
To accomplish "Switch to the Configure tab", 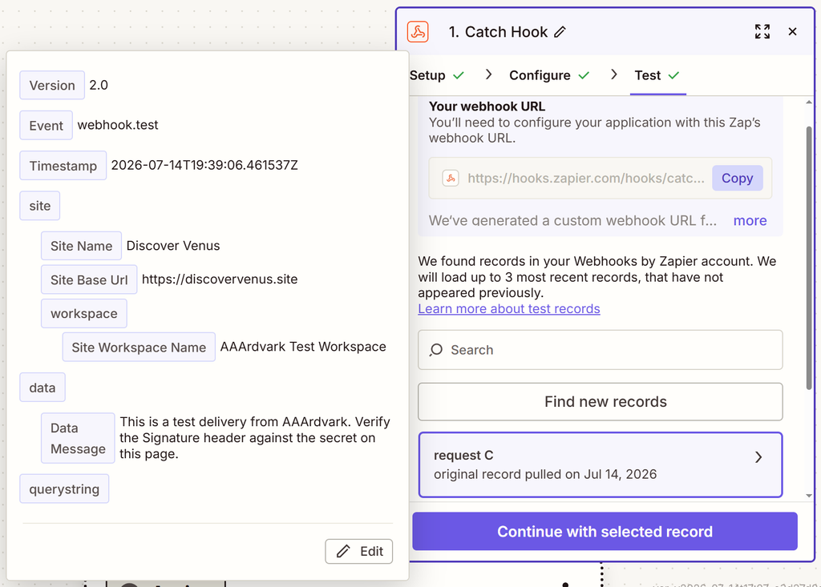I will 549,75.
